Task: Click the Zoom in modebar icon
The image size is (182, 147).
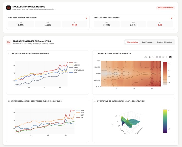Action: click(157, 57)
